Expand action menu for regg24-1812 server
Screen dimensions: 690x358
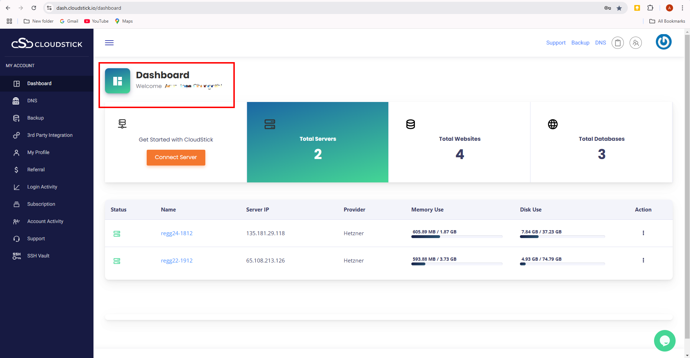coord(643,233)
